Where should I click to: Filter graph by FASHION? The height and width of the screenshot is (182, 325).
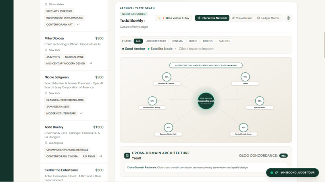(x=224, y=41)
